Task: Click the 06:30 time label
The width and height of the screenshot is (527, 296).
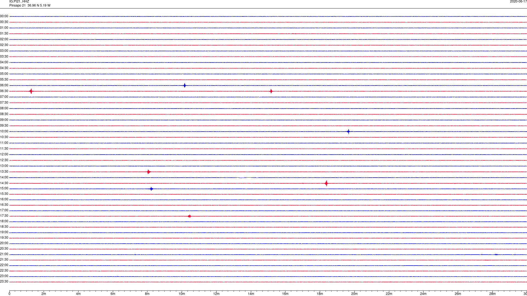Action: tap(4, 91)
